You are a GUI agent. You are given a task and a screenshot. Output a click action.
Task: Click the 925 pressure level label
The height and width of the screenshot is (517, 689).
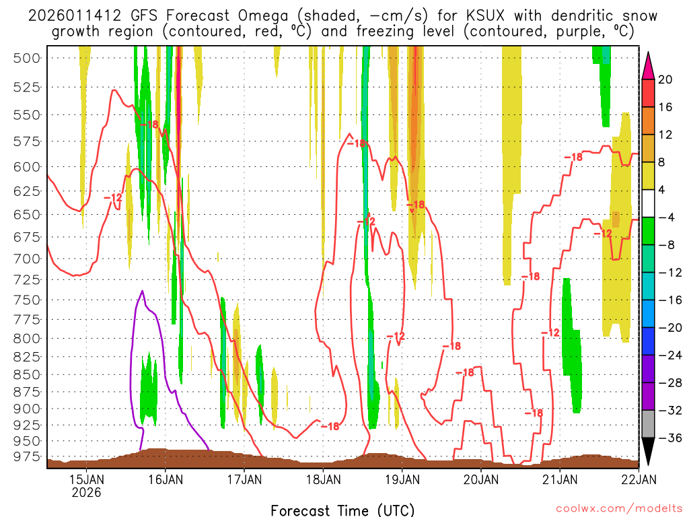(x=27, y=425)
